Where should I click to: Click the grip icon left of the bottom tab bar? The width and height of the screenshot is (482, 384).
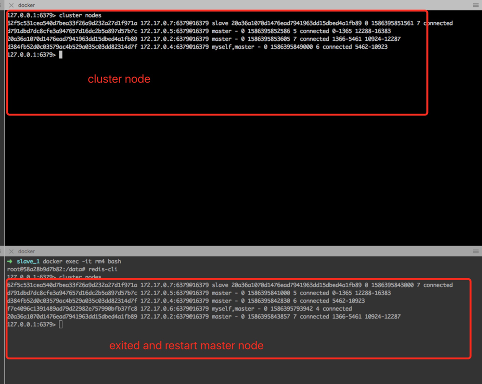point(2,251)
